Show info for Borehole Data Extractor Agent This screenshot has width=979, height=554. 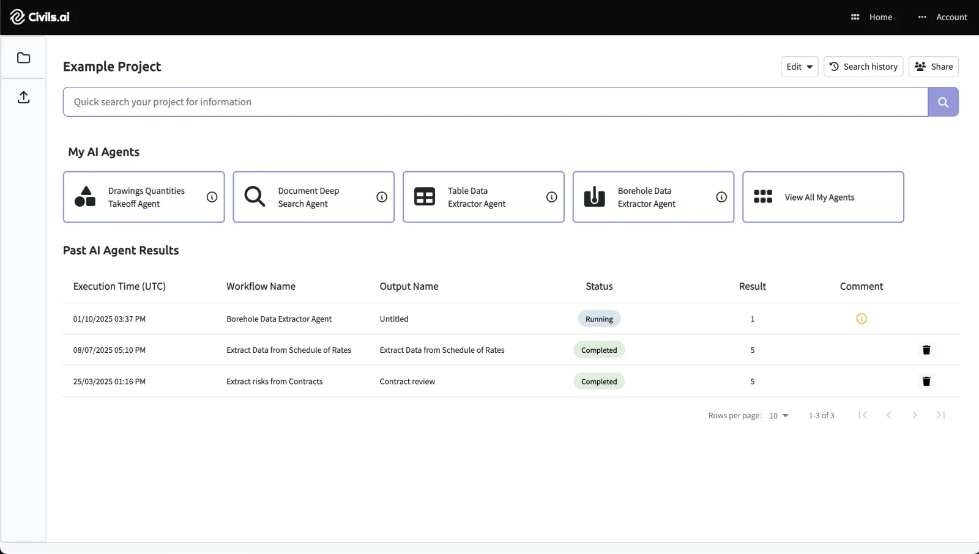(721, 197)
